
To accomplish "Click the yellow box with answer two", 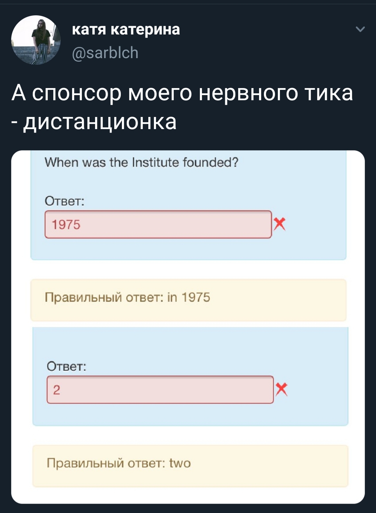I will 190,466.
